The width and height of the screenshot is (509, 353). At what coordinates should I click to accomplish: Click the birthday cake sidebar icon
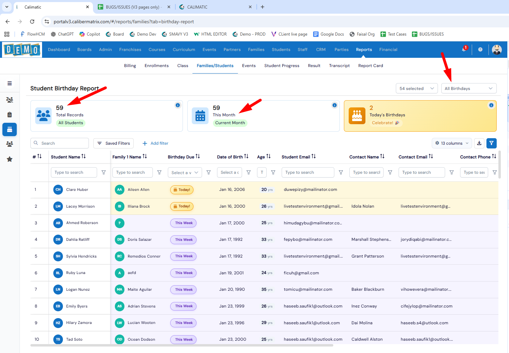point(10,129)
